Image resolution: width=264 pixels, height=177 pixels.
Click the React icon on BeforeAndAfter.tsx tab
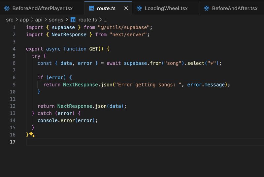point(207,8)
